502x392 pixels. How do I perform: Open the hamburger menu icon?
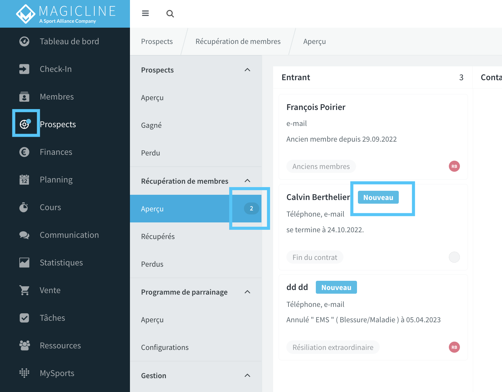[x=145, y=13]
